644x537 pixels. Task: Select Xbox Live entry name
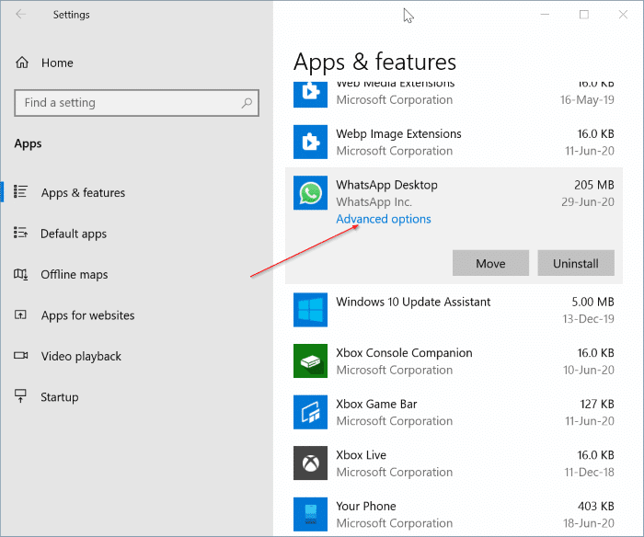pos(361,455)
